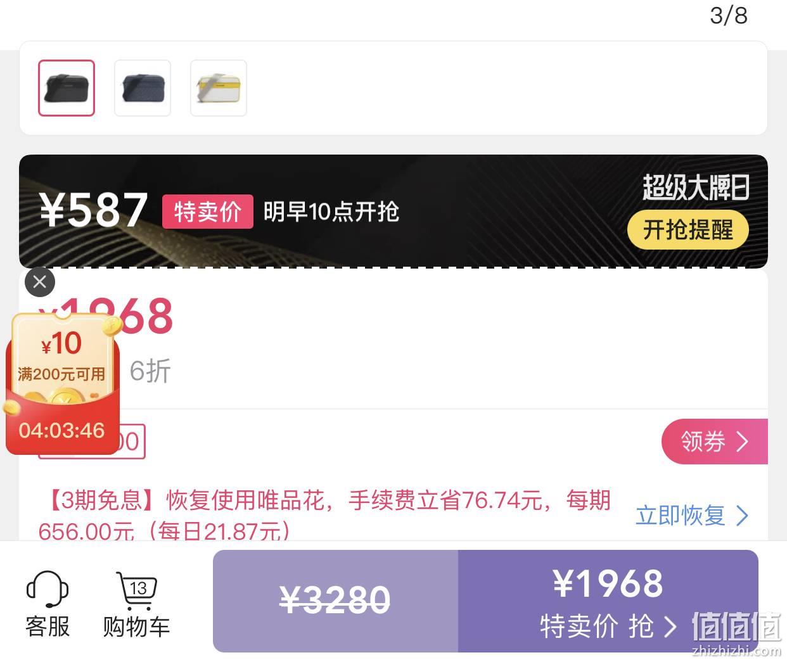Tap the 特卖价 red tag
The image size is (787, 662).
coord(208,212)
